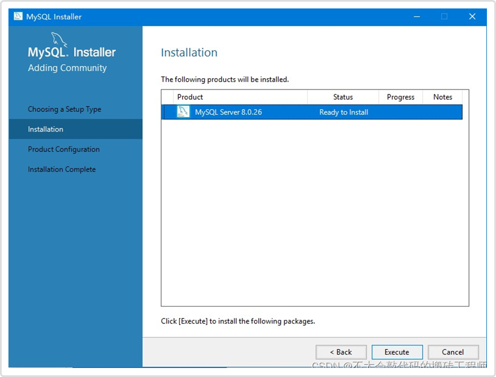496x377 pixels.
Task: Click the Execute button
Action: (397, 352)
